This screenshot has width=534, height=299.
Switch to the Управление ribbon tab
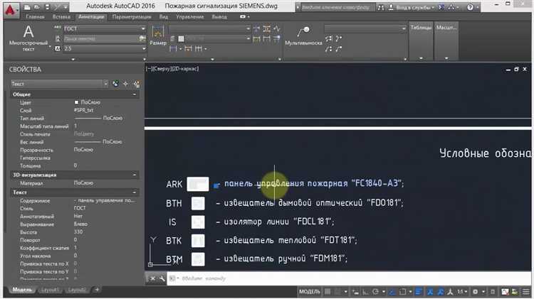click(189, 16)
